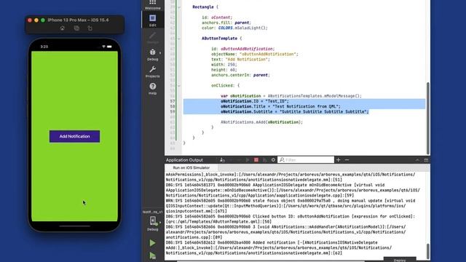Take a screenshot via the Simulator toolbar icon
The image size is (466, 262).
pos(76,28)
